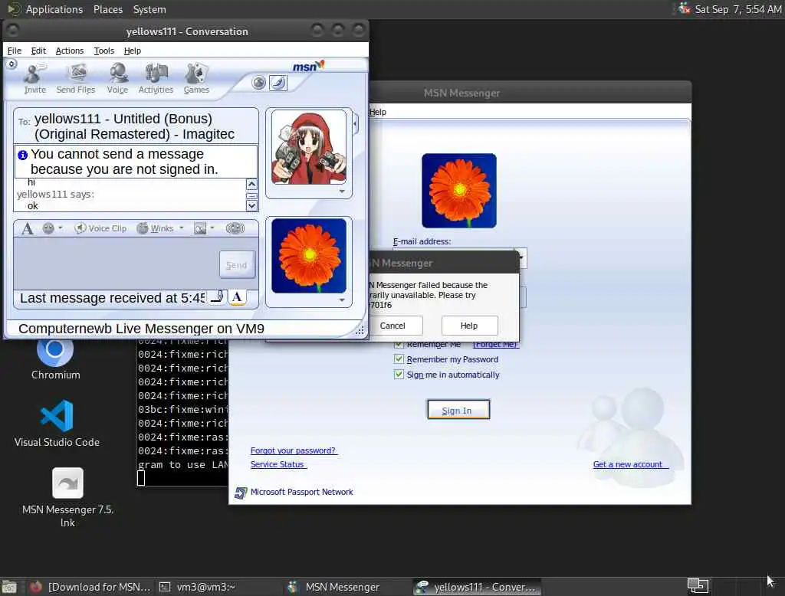The width and height of the screenshot is (785, 596).
Task: Open the System panel menu
Action: click(149, 9)
